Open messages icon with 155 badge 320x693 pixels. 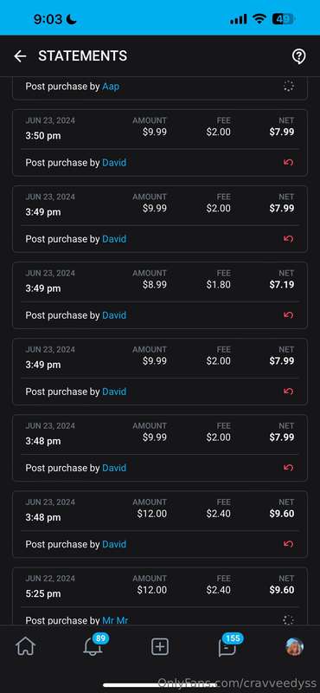[x=227, y=647]
